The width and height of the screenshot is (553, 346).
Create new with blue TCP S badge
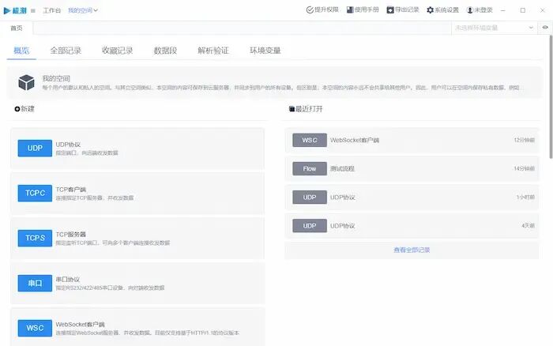point(35,238)
